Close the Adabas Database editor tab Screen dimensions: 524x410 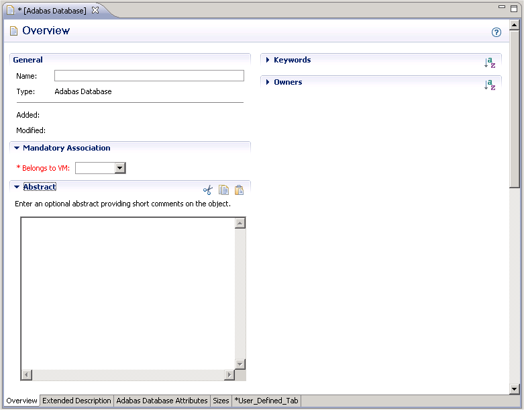click(x=95, y=10)
